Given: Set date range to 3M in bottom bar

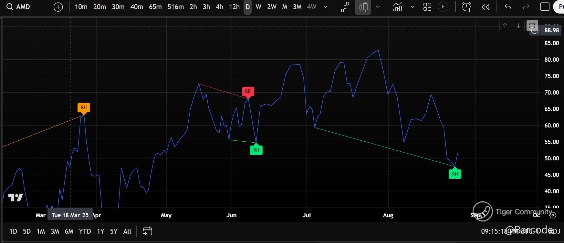Looking at the screenshot, I should [x=55, y=231].
